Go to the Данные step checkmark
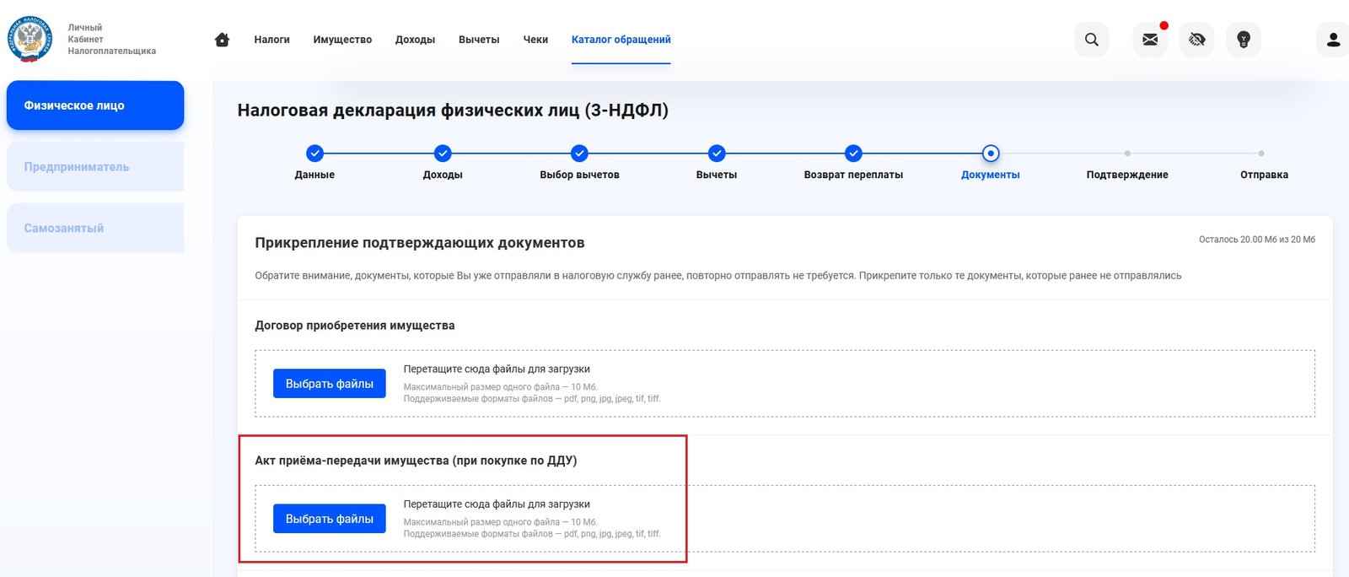The height and width of the screenshot is (577, 1349). pyautogui.click(x=314, y=154)
